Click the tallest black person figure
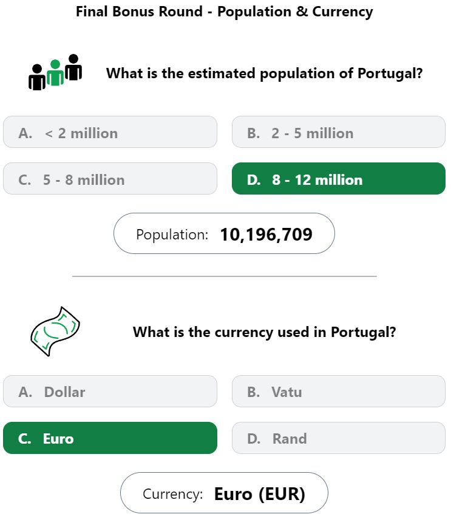This screenshot has height=517, width=451. (x=73, y=67)
